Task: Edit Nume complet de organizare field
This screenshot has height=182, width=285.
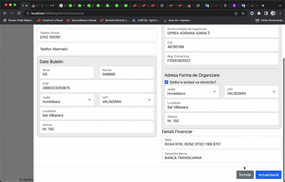Action: point(221,31)
